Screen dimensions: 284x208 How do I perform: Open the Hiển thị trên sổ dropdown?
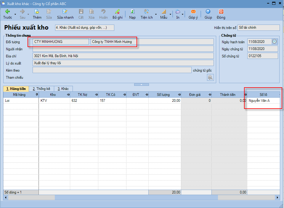pos(259,28)
